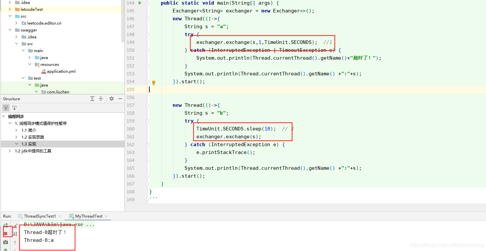486x251 pixels.
Task: Click the com.liuchen package icon
Action: point(44,92)
